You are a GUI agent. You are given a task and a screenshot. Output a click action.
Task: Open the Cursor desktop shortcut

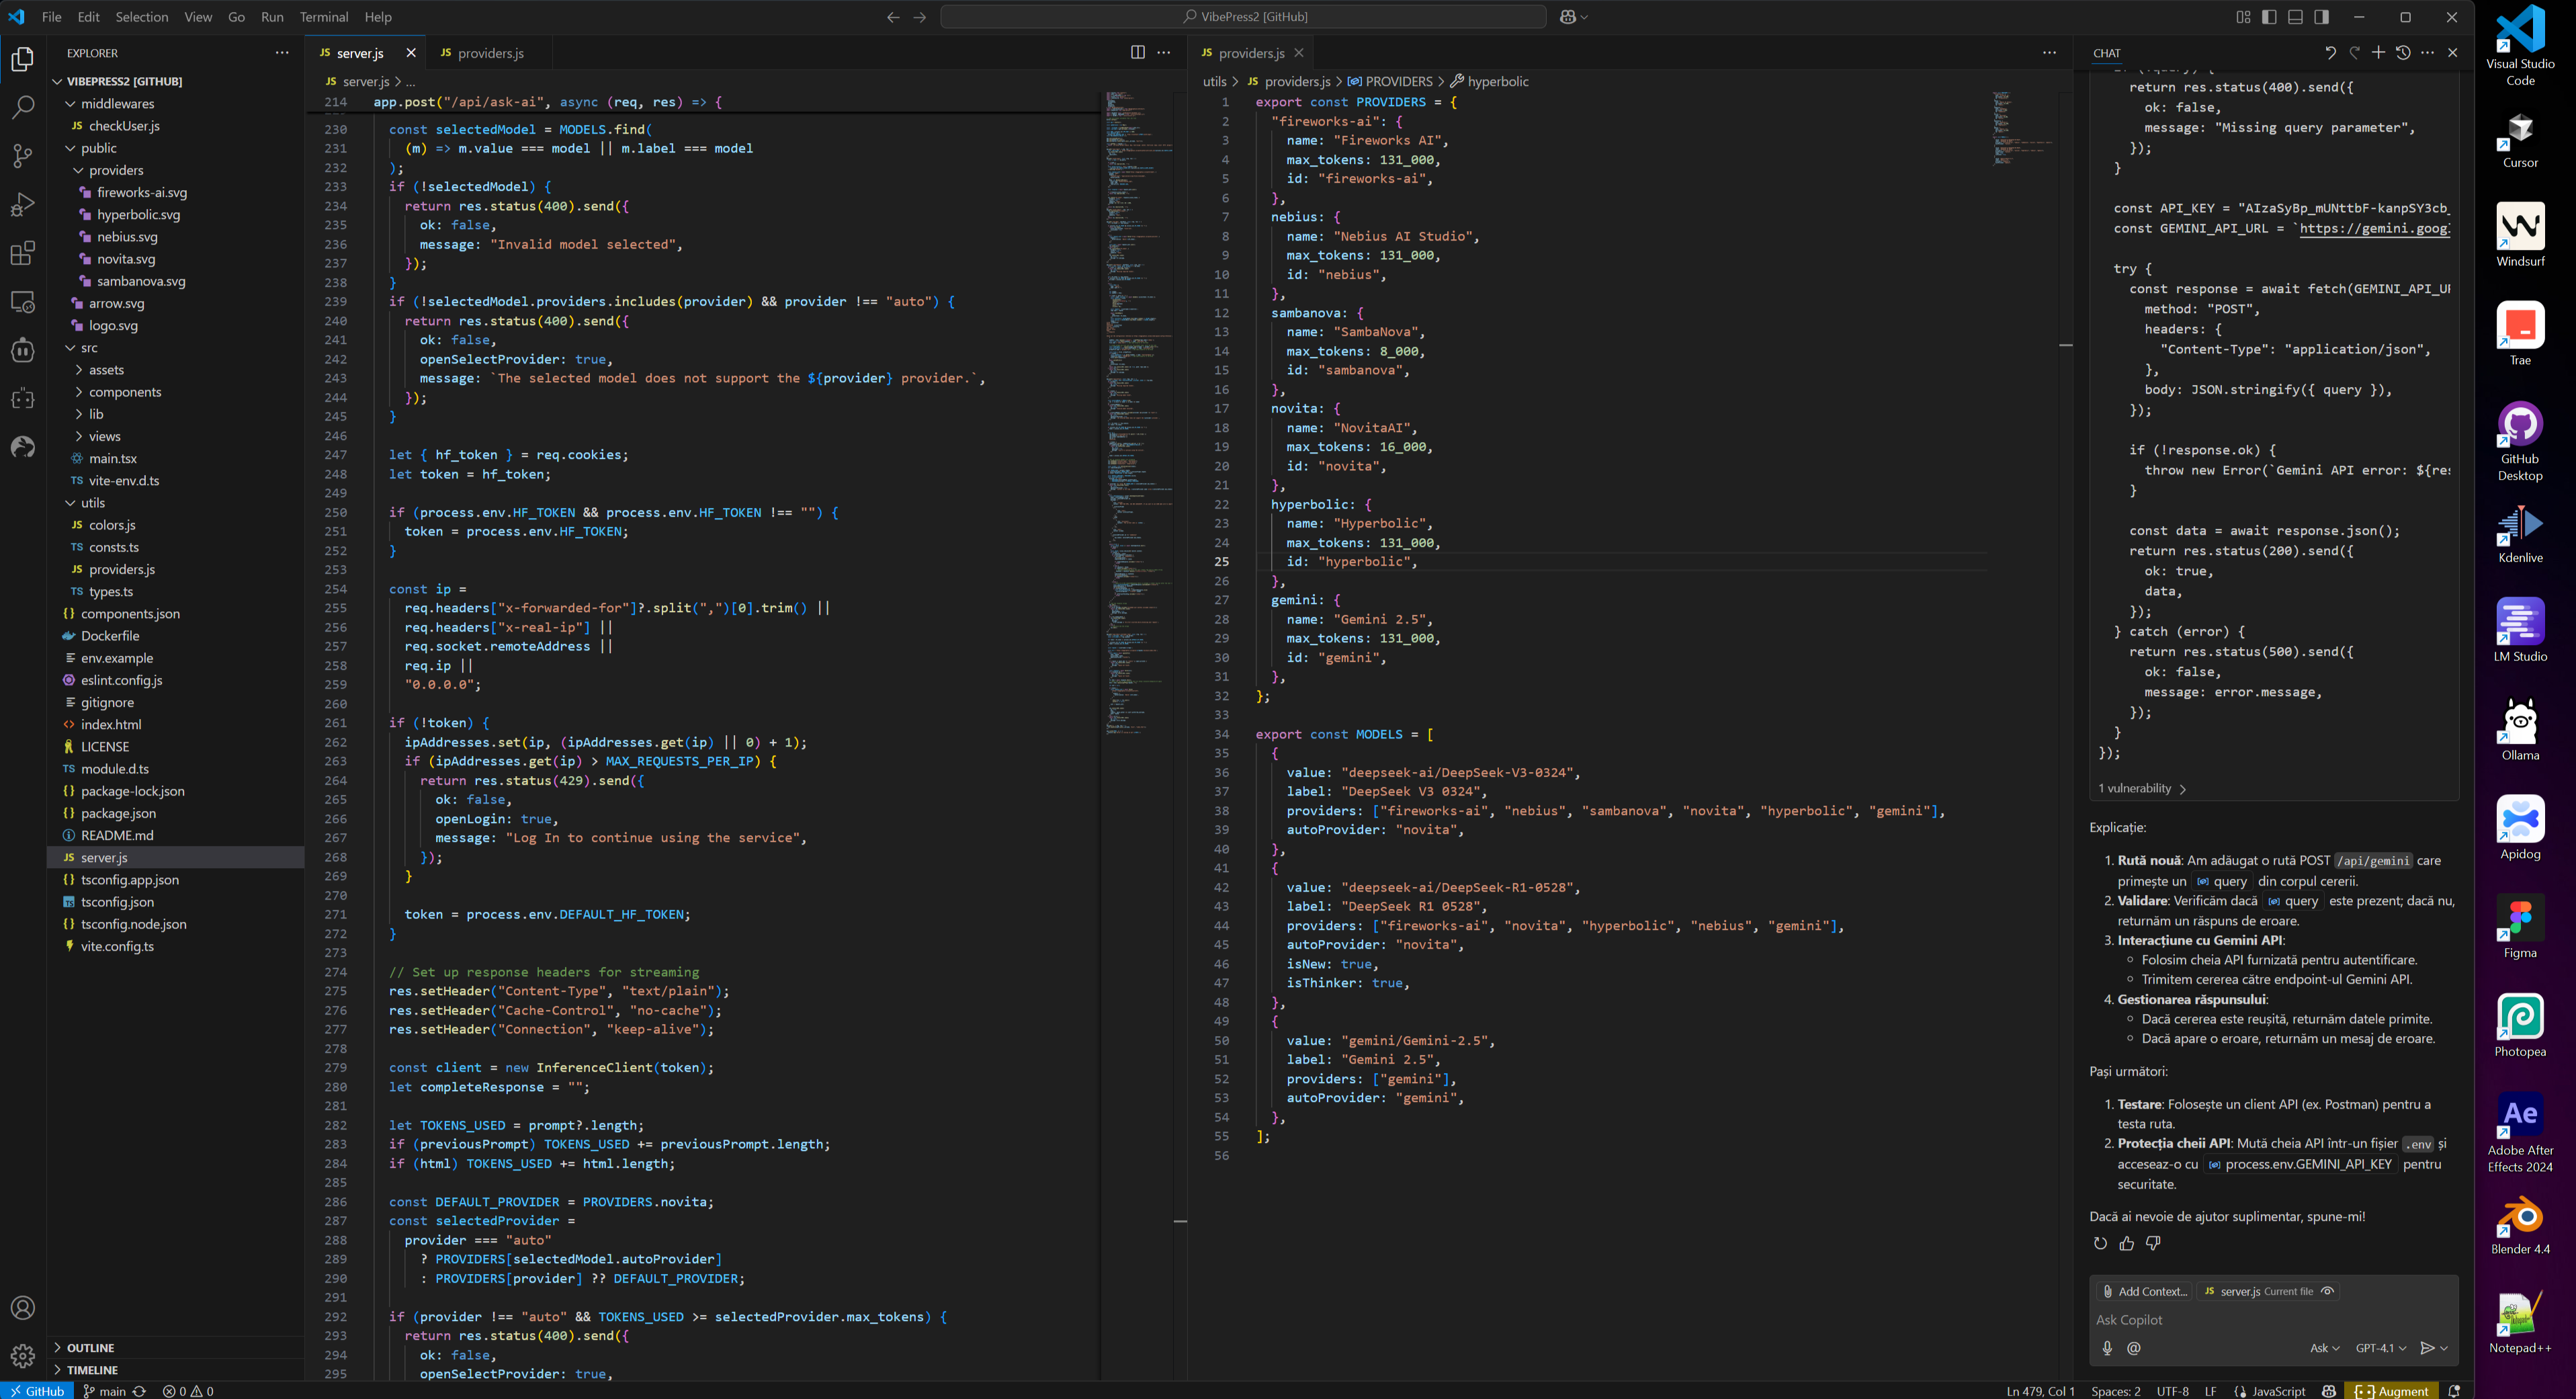coord(2520,139)
